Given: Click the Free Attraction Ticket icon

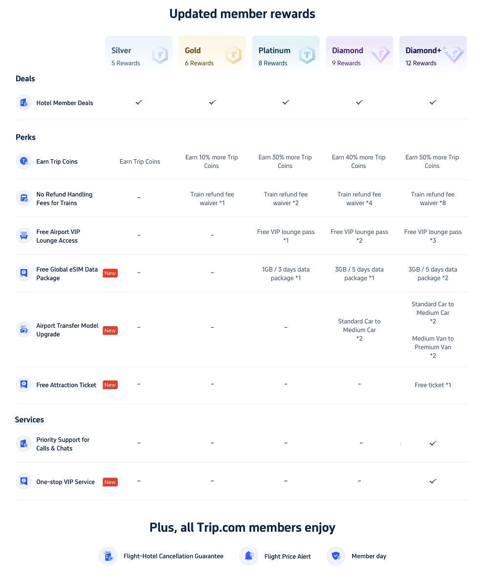Looking at the screenshot, I should click(x=24, y=385).
